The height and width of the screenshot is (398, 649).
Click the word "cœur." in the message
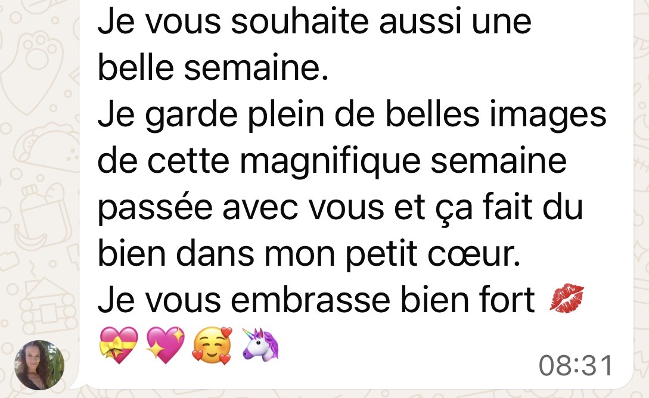tap(474, 254)
